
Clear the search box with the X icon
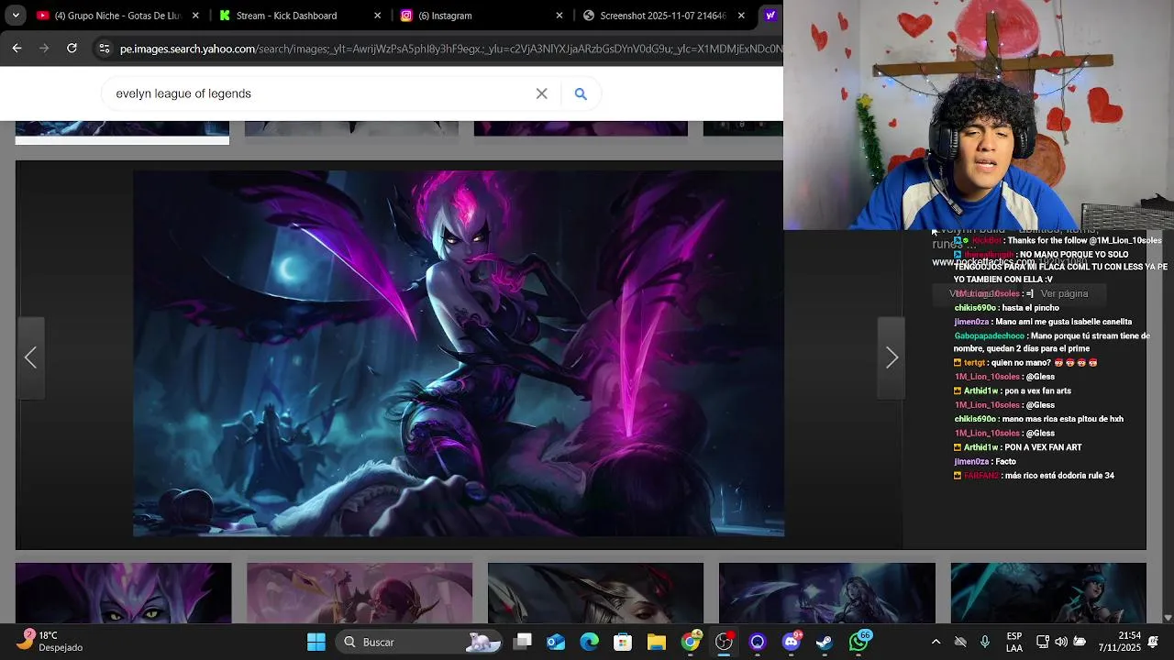[541, 93]
